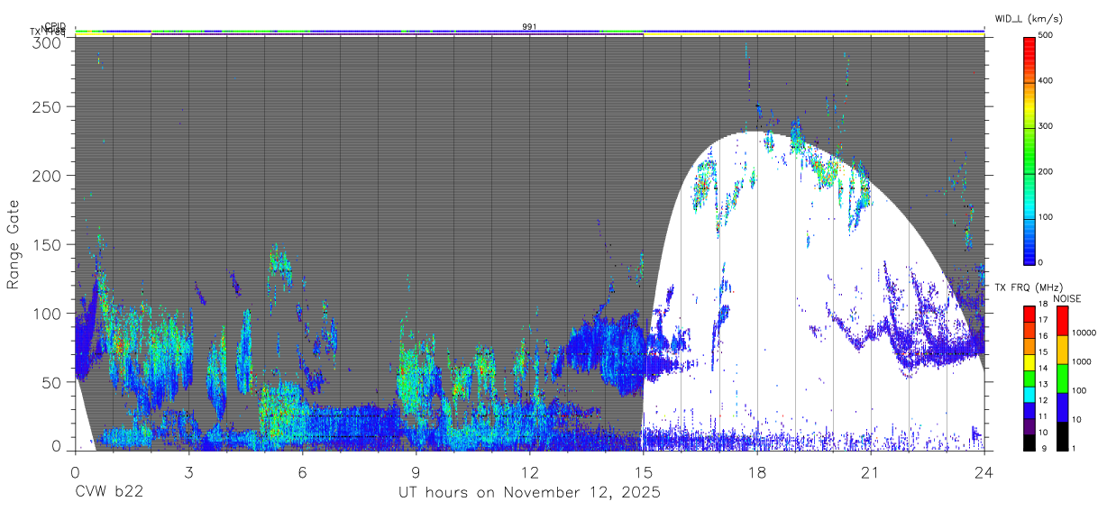This screenshot has width=1107, height=511.
Task: Click the '24' hour label on time axis
Action: pyautogui.click(x=984, y=470)
